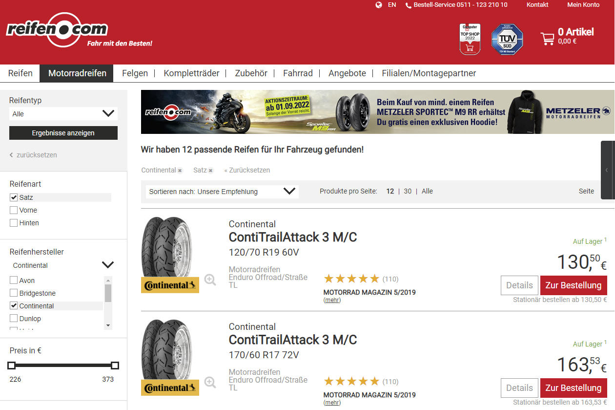The image size is (615, 410).
Task: Click the « Zurücksetzen filter link
Action: 247,171
